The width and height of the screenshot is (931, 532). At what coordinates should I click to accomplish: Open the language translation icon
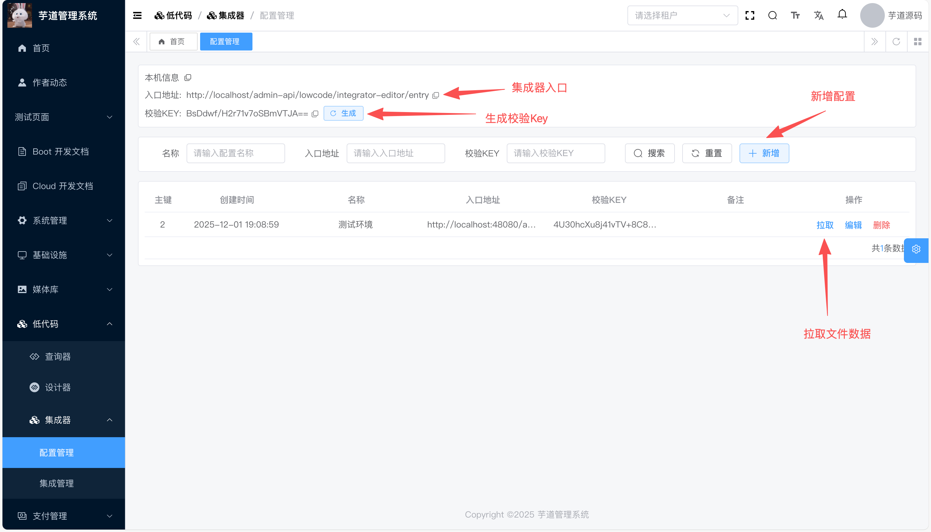[818, 15]
